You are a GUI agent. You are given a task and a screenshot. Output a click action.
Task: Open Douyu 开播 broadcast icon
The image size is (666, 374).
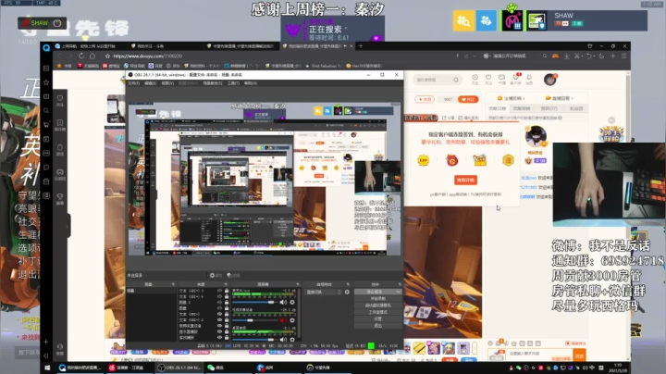coord(501,78)
